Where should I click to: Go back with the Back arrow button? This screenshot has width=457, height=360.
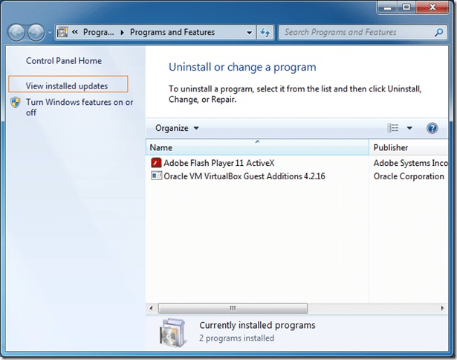[x=16, y=32]
